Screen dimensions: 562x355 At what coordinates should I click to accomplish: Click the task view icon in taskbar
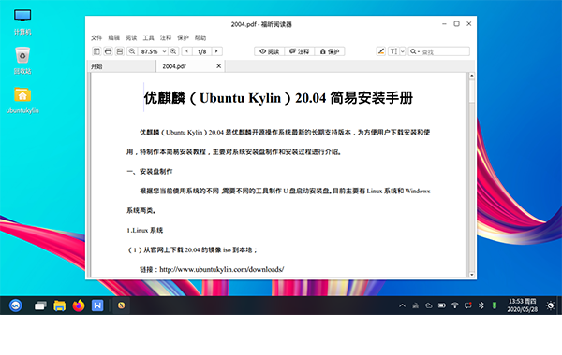point(40,305)
